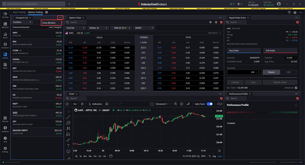The height and width of the screenshot is (165, 305).
Task: Open chart date range calendar icon
Action: [111, 156]
